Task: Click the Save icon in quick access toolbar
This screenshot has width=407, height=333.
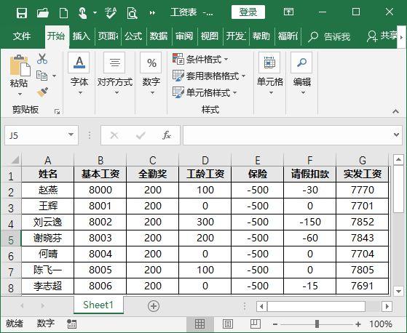Action: (22, 12)
